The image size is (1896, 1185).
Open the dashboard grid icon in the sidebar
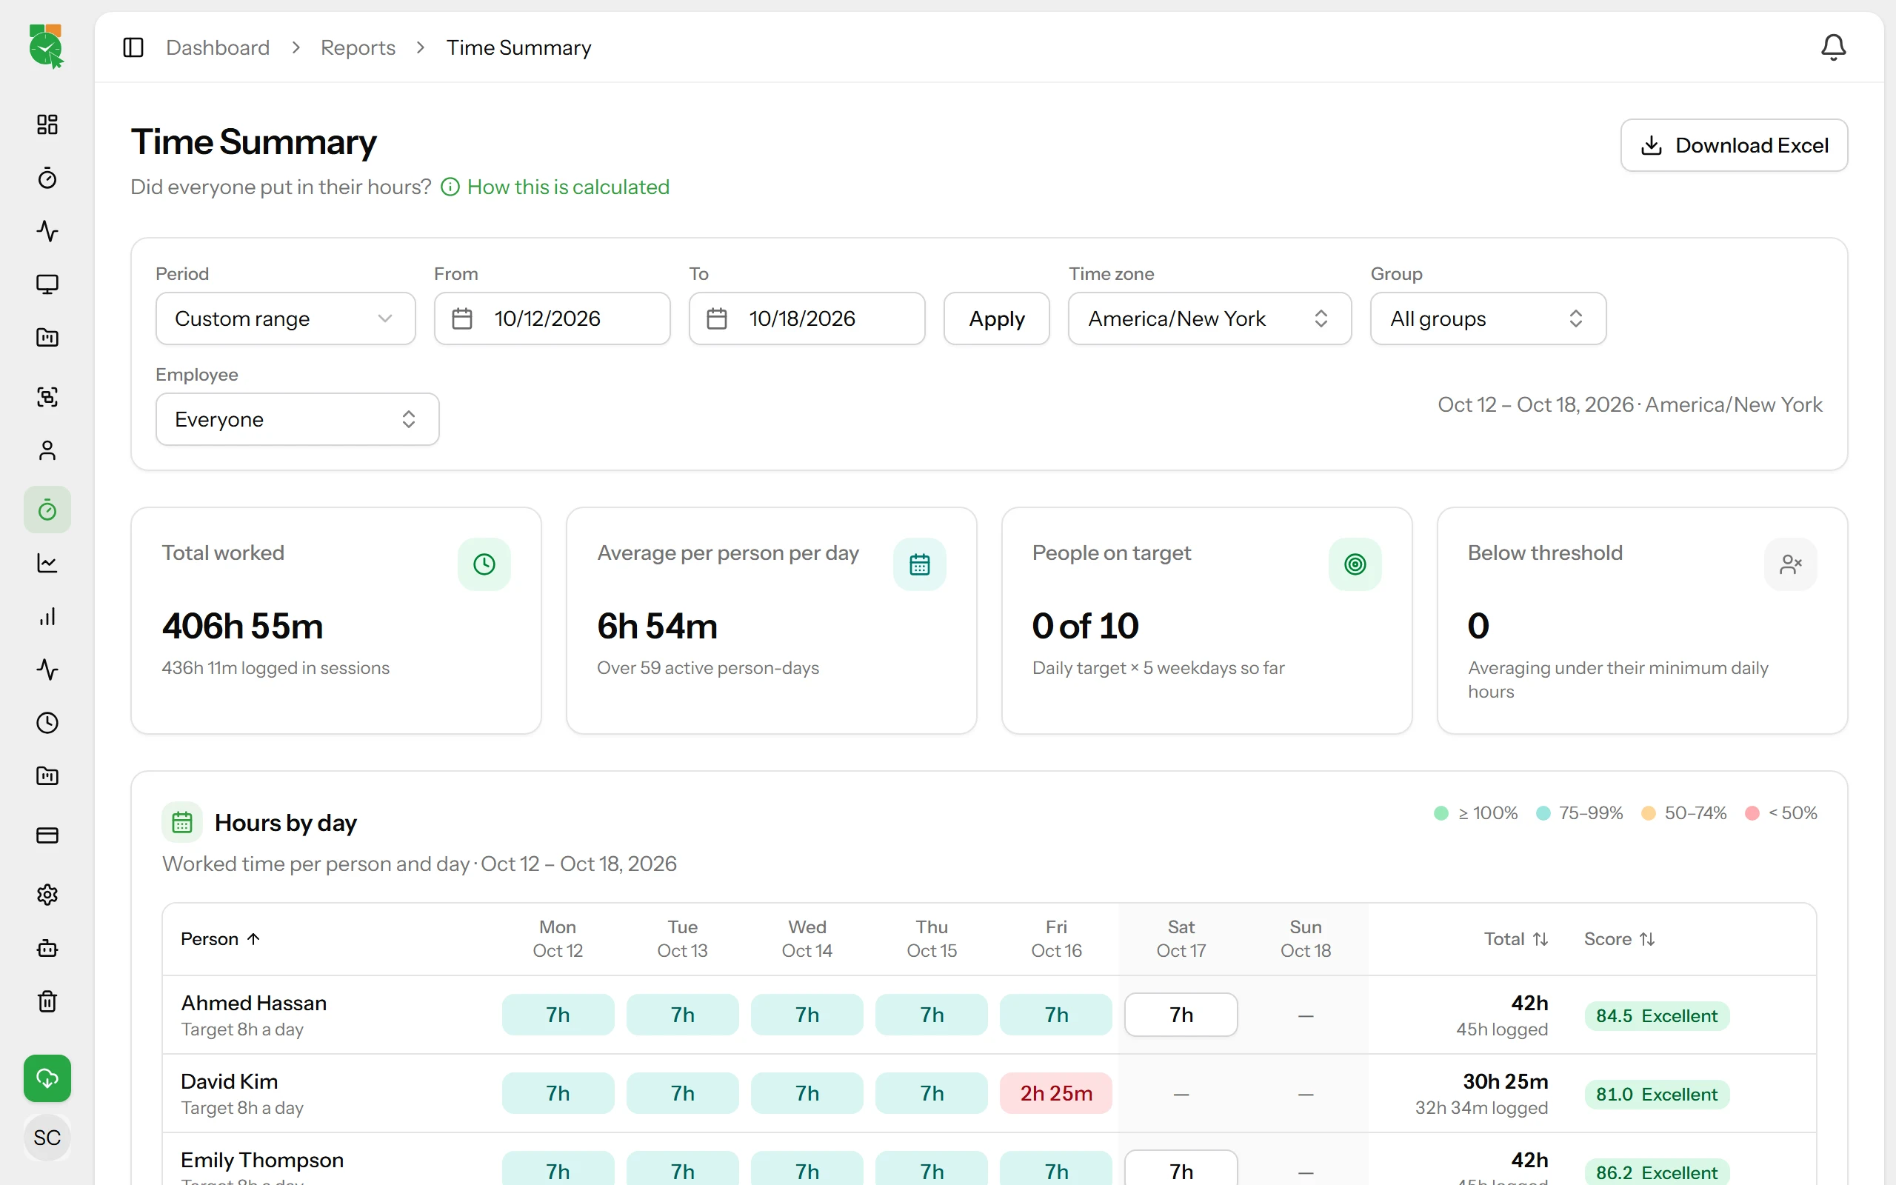coord(47,124)
